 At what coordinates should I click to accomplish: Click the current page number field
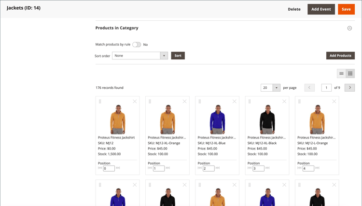click(x=326, y=88)
